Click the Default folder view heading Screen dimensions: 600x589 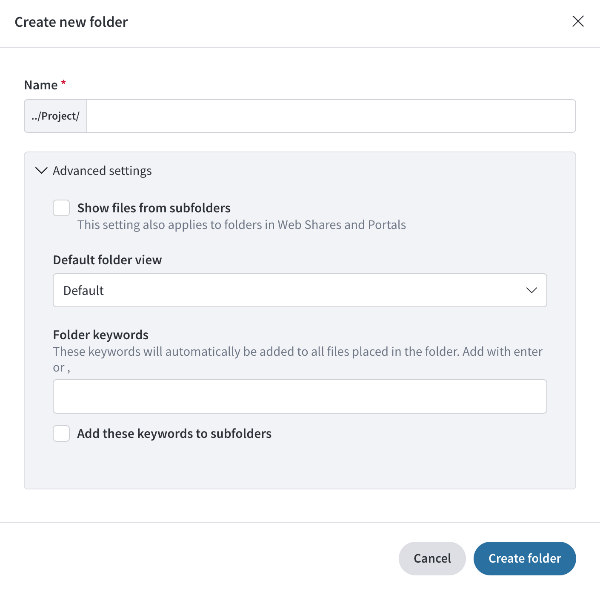108,260
